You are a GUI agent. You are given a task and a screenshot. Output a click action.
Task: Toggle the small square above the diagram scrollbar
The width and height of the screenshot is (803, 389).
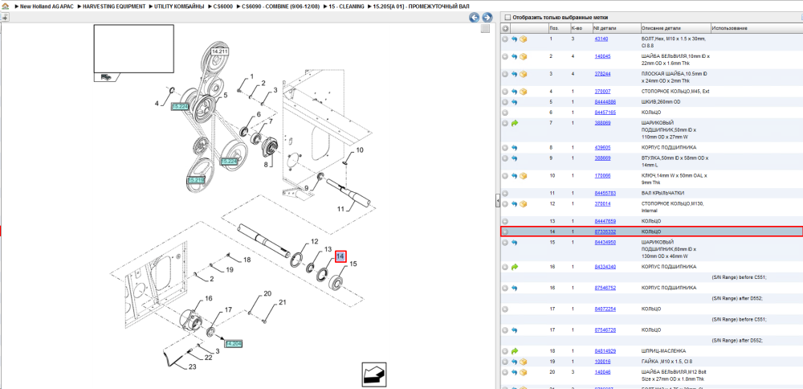[x=485, y=29]
